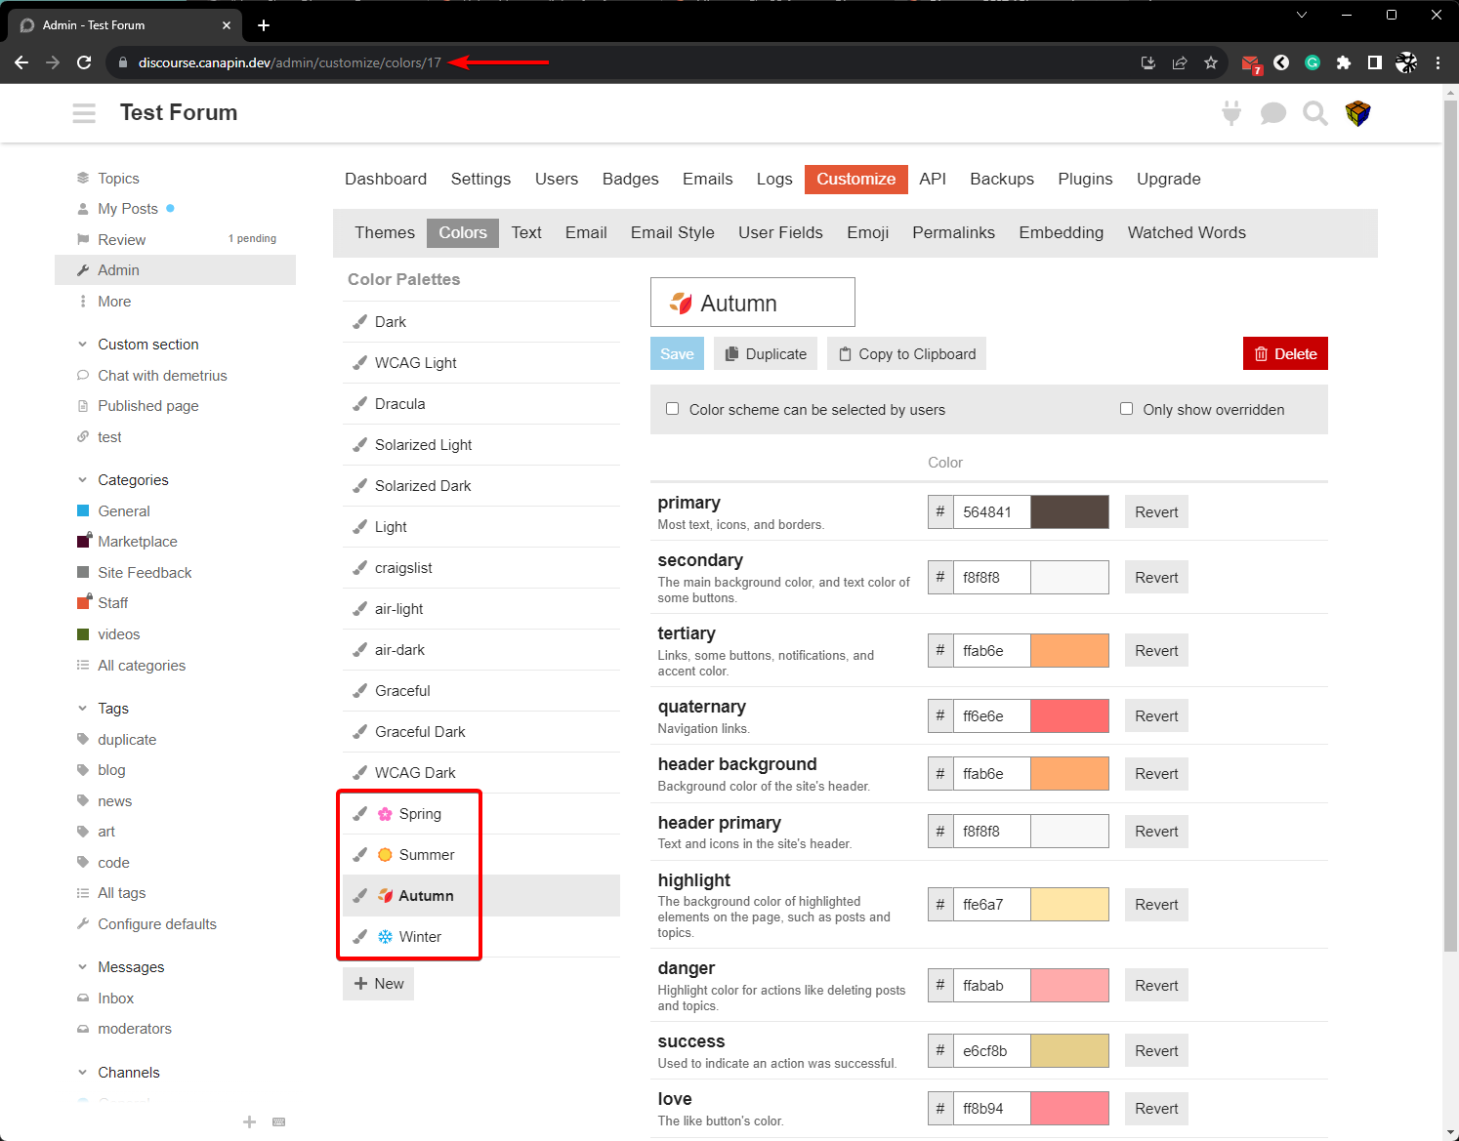Click the highlight hex value field
This screenshot has height=1141, width=1459.
(991, 905)
